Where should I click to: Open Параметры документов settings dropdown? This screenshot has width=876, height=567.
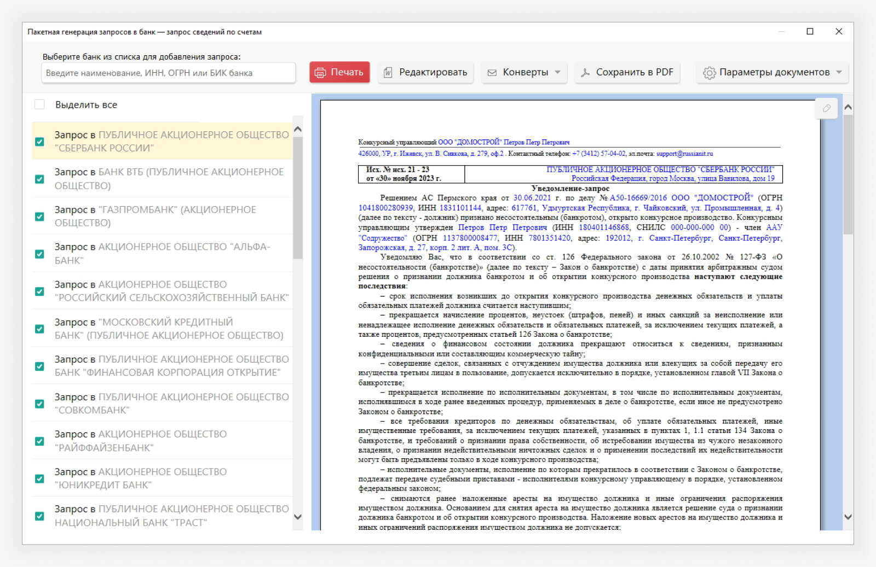773,72
